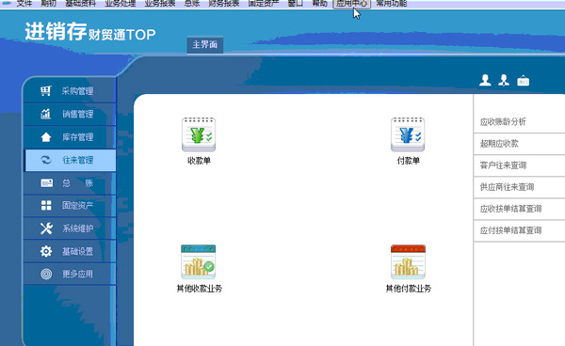Open the 应收账龄分析 report link
This screenshot has width=565, height=346.
[x=503, y=121]
